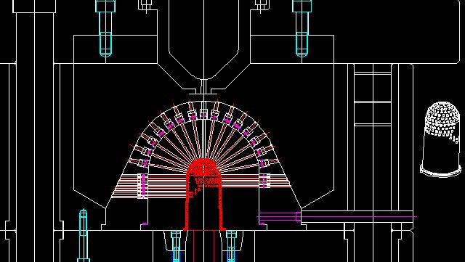Select the white 3D thimble model

(x=441, y=139)
